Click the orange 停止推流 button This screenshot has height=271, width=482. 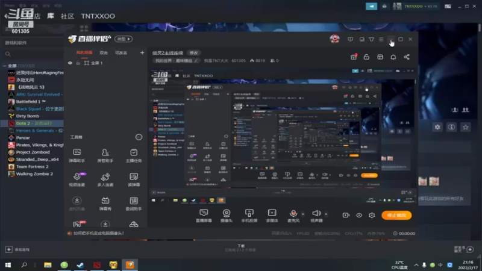click(x=396, y=215)
